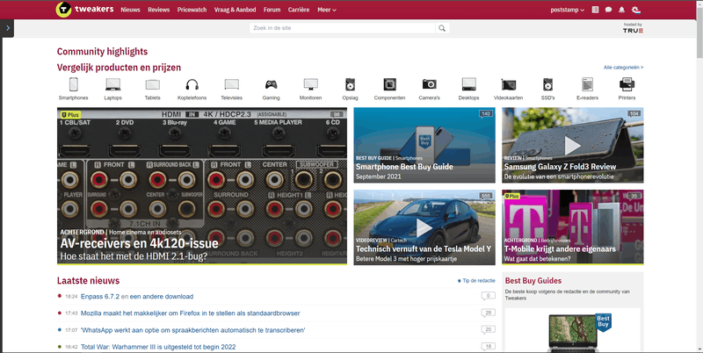703x353 pixels.
Task: Open the Desktops category icon
Action: 468,84
